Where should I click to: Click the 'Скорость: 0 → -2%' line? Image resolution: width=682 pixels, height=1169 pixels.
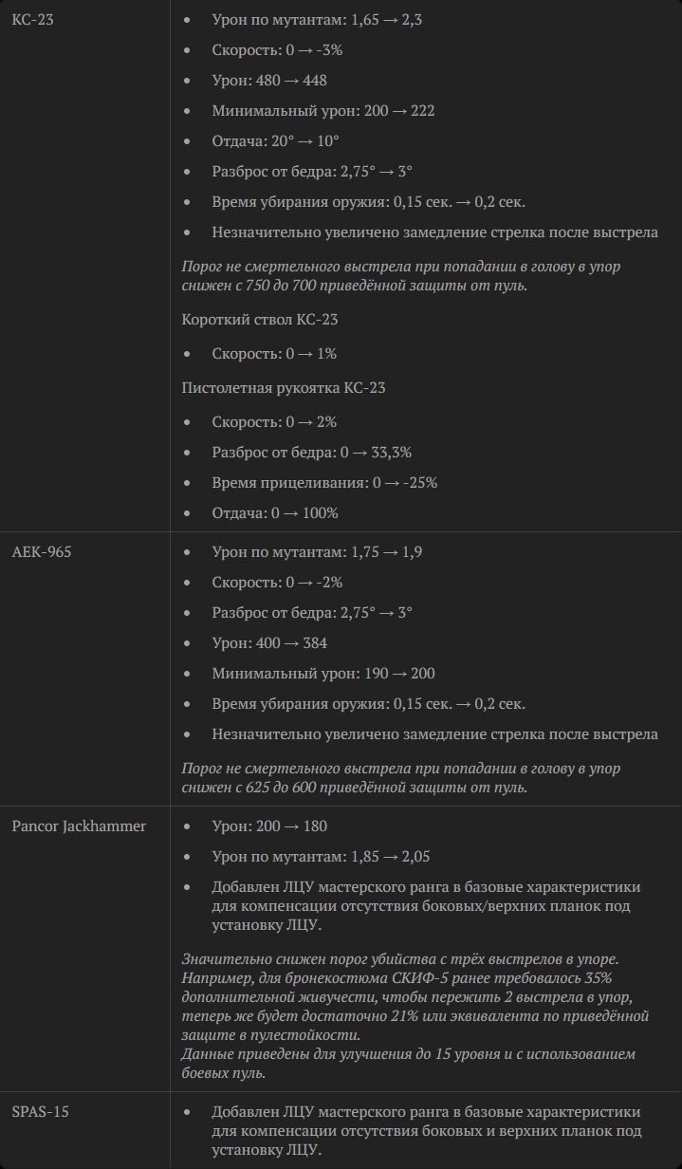click(277, 583)
